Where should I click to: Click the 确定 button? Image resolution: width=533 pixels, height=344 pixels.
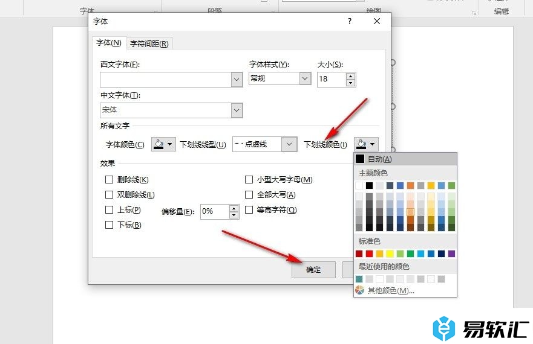313,270
